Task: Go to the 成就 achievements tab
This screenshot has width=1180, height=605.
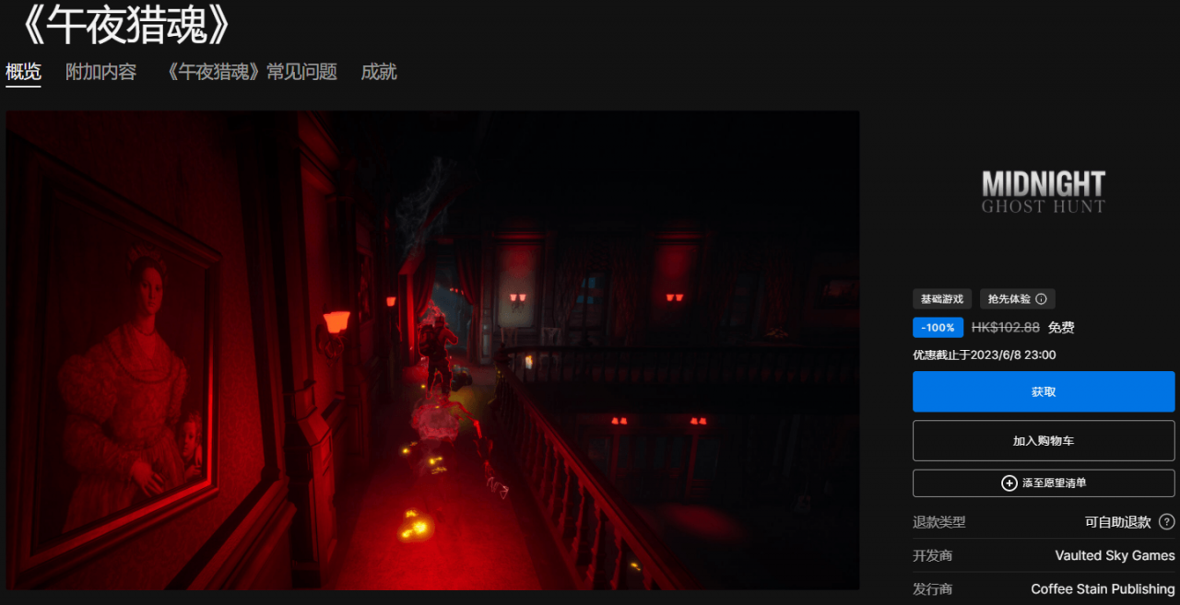Action: 379,72
